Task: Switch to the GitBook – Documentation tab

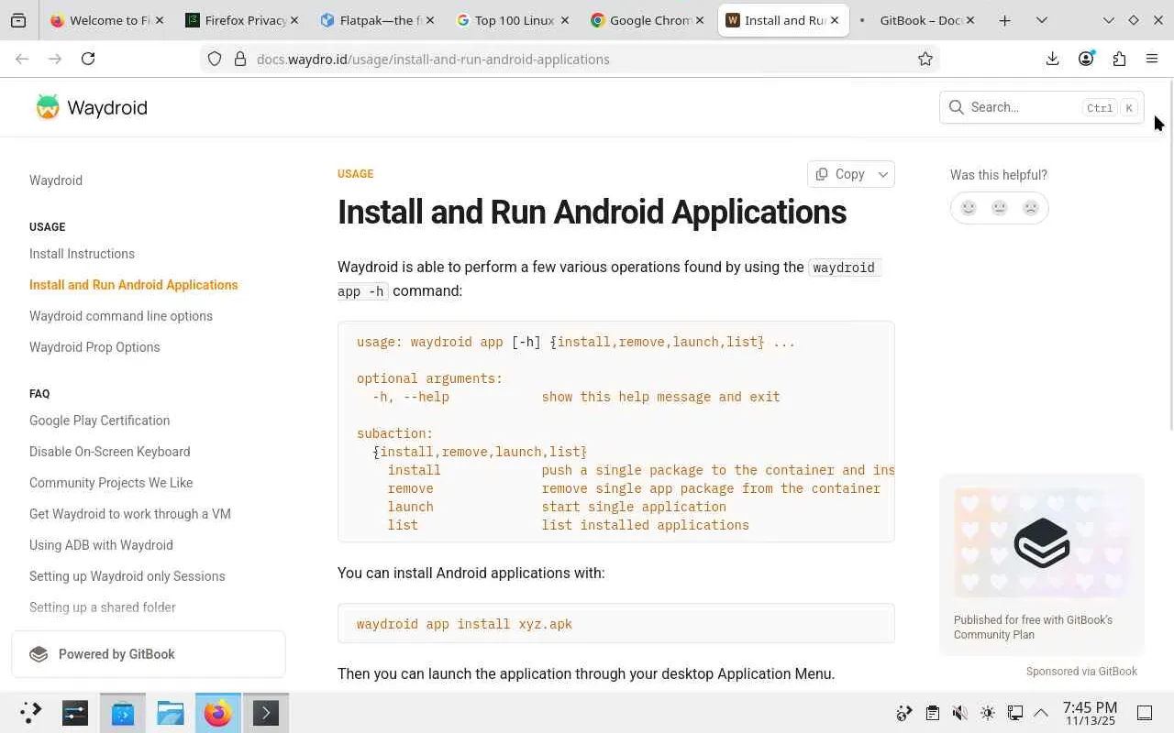Action: (x=916, y=20)
